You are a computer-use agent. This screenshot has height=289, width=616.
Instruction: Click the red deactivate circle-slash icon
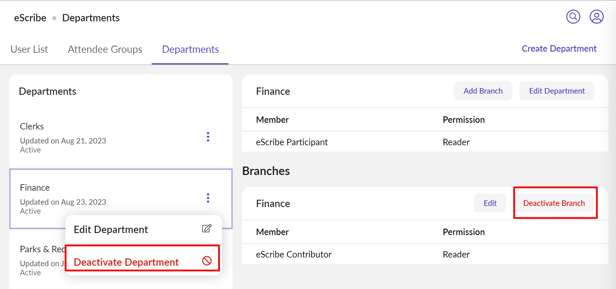pyautogui.click(x=207, y=261)
